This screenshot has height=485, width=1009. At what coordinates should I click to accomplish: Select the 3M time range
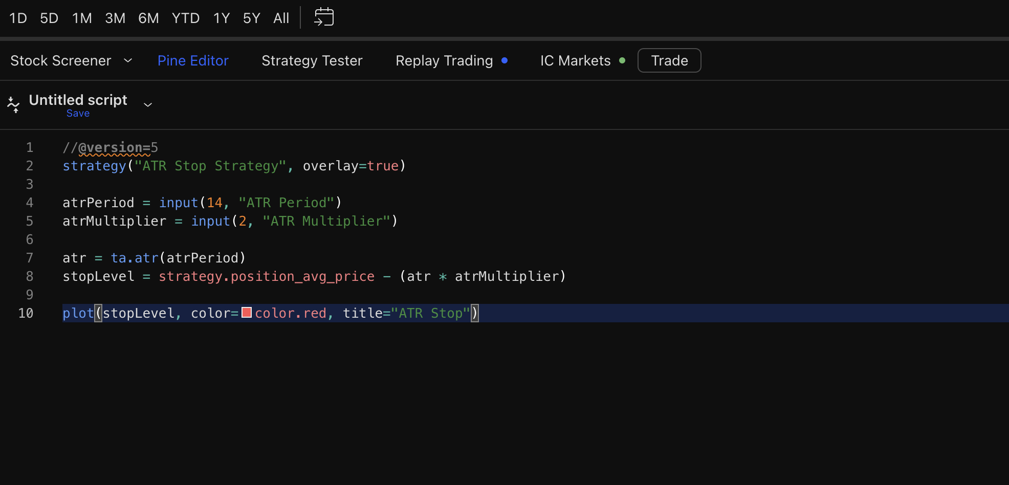pos(115,18)
